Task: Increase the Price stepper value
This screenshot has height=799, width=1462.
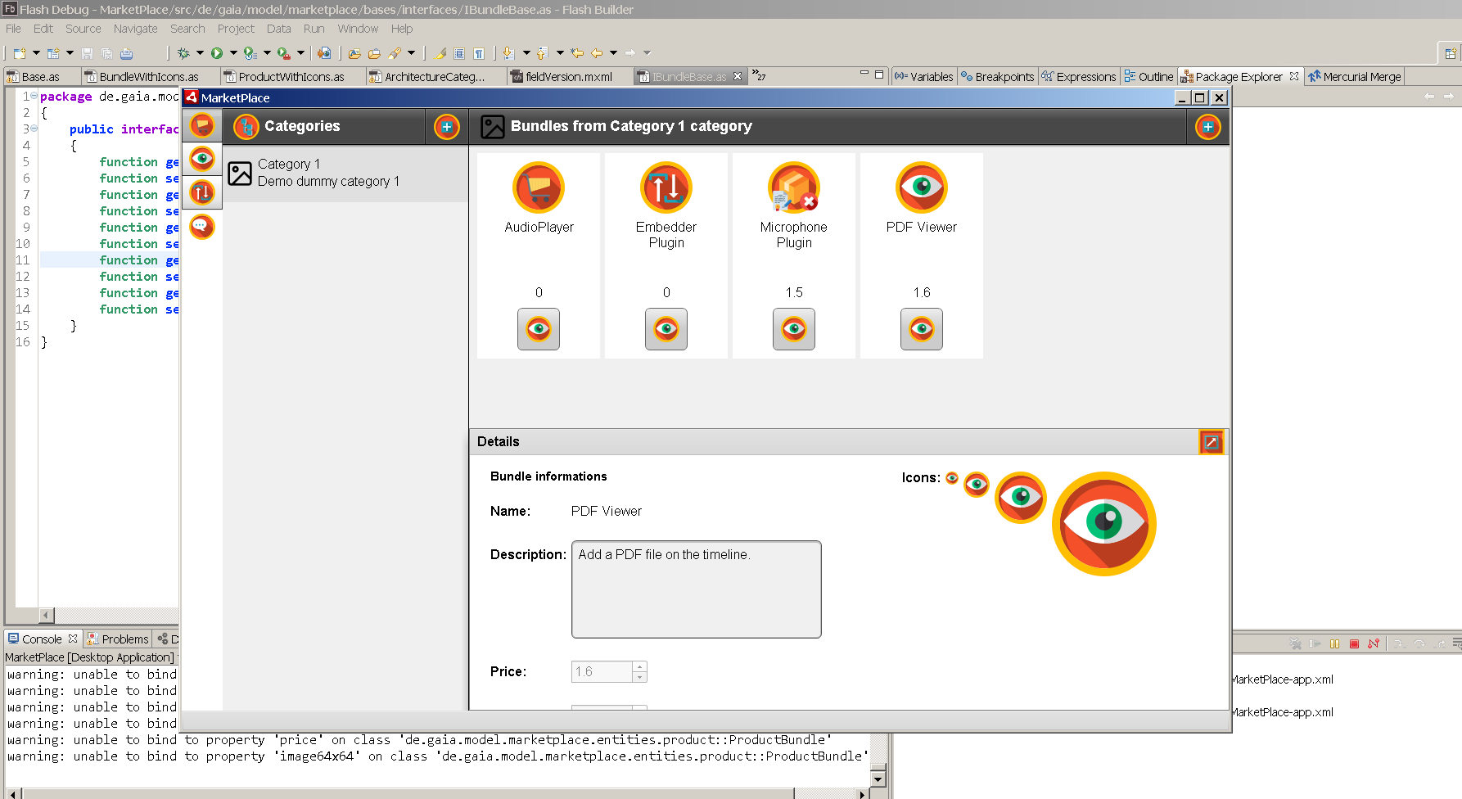Action: tap(640, 666)
